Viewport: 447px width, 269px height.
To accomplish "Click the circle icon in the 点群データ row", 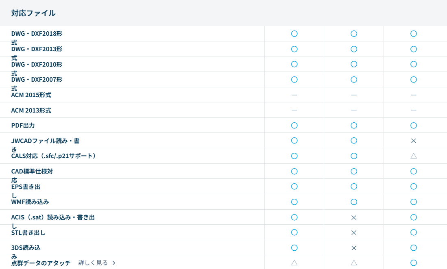I will coord(413,262).
